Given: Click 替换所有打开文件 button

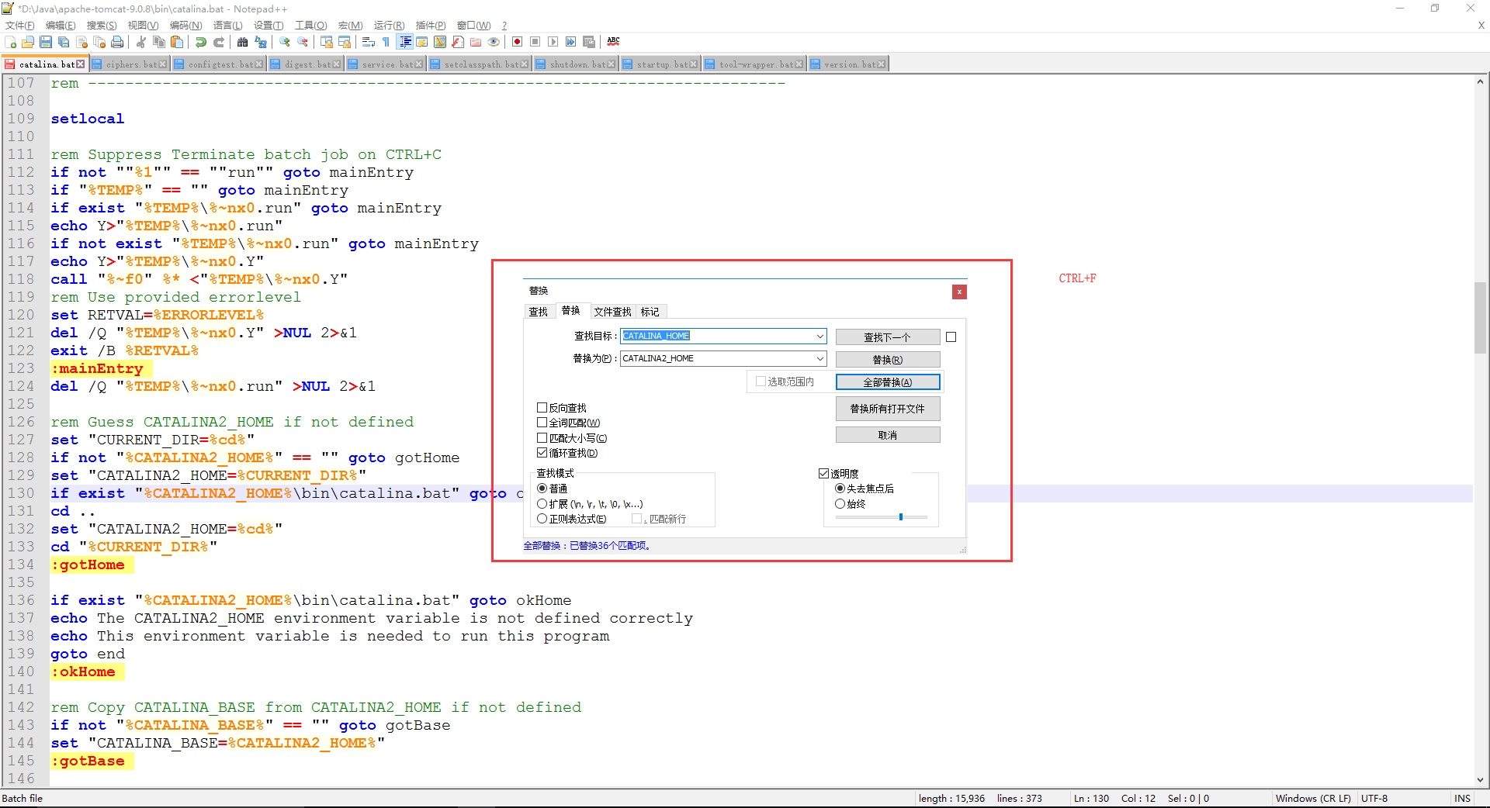Looking at the screenshot, I should (888, 409).
